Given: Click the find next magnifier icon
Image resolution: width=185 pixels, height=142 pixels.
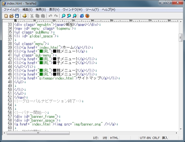Looking at the screenshot, I should pyautogui.click(x=74, y=16).
